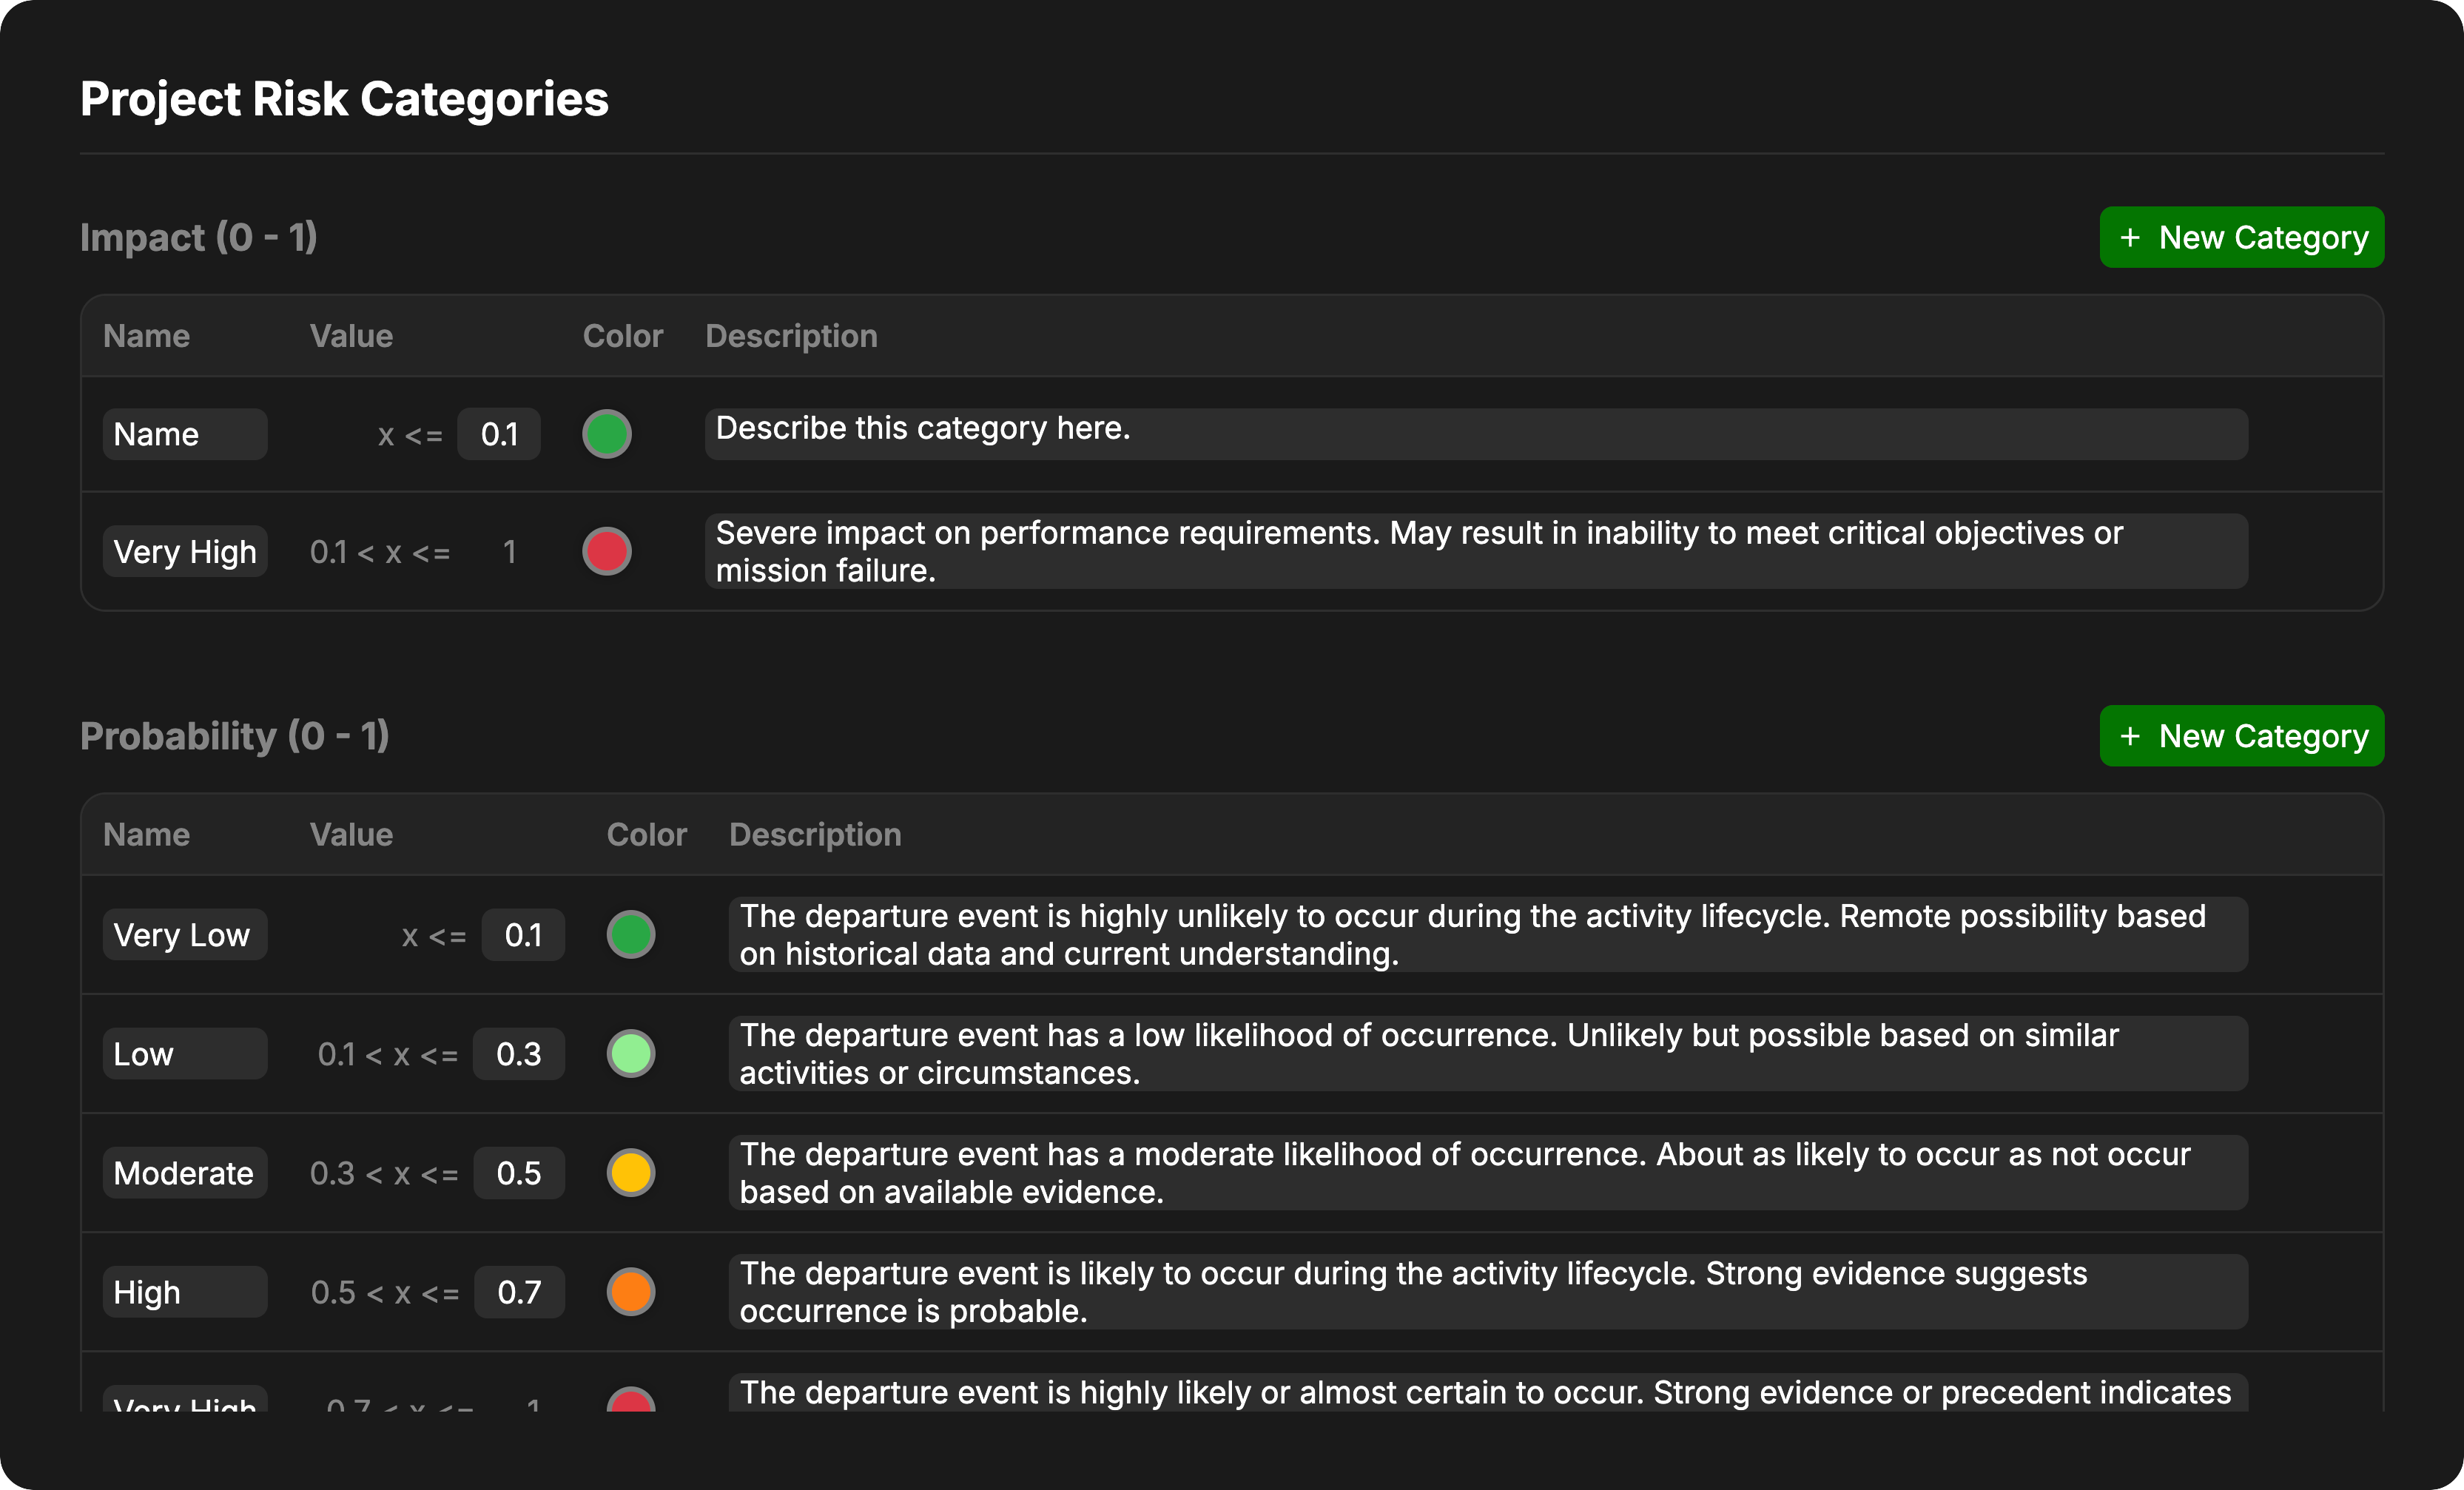
Task: Edit the High probability description text
Action: [1488, 1292]
